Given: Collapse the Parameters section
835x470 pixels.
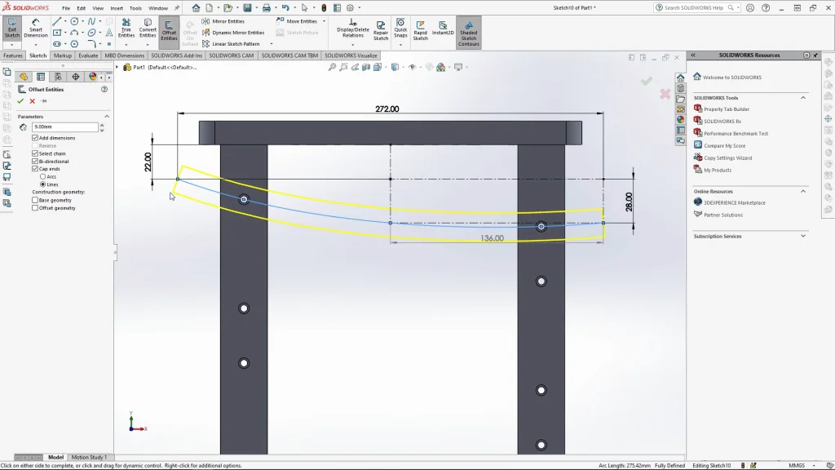Looking at the screenshot, I should (106, 117).
